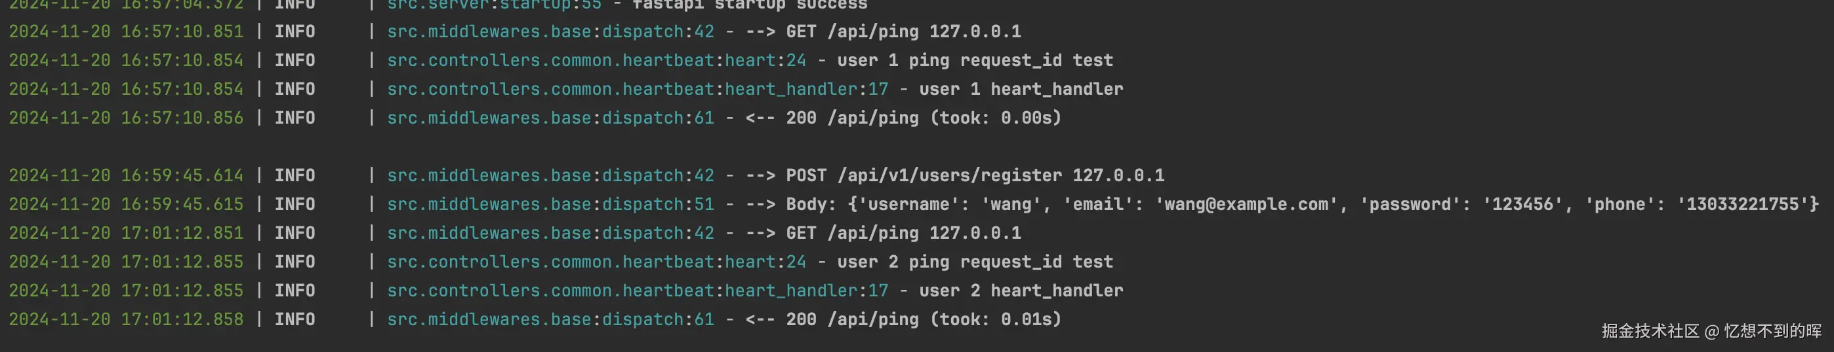Click the 掘金技术社区 watermark text
This screenshot has width=1834, height=352.
[x=1649, y=332]
